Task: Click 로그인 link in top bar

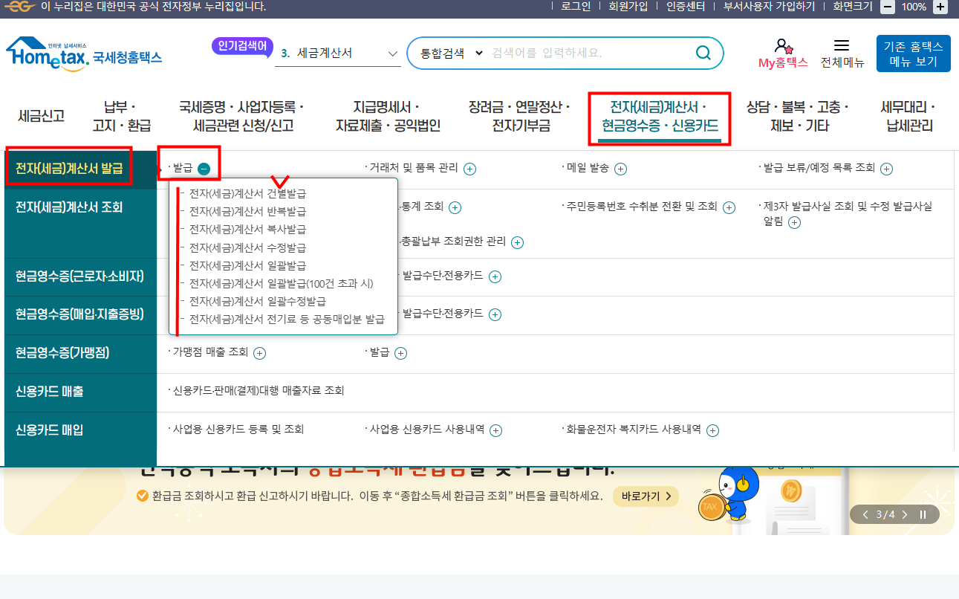Action: click(x=576, y=7)
